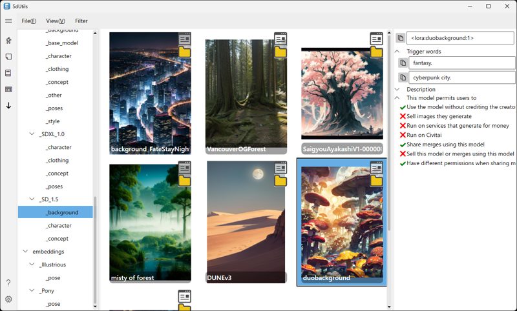Copy the 'fantasy,' trigger word
Viewport: 517px width, 311px height.
point(403,63)
